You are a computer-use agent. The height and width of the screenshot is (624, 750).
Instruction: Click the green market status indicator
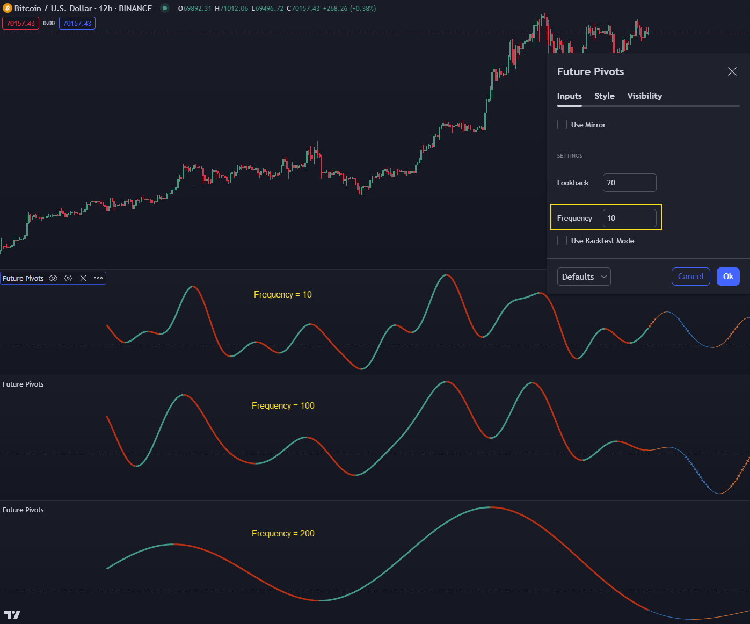[x=165, y=8]
